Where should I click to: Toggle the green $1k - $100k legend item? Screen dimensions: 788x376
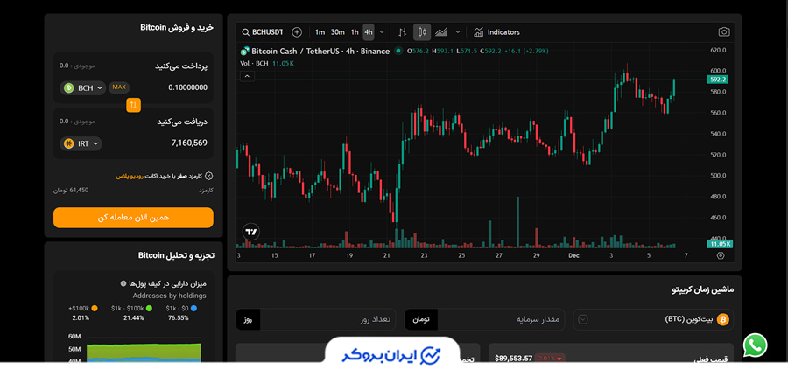click(x=131, y=308)
